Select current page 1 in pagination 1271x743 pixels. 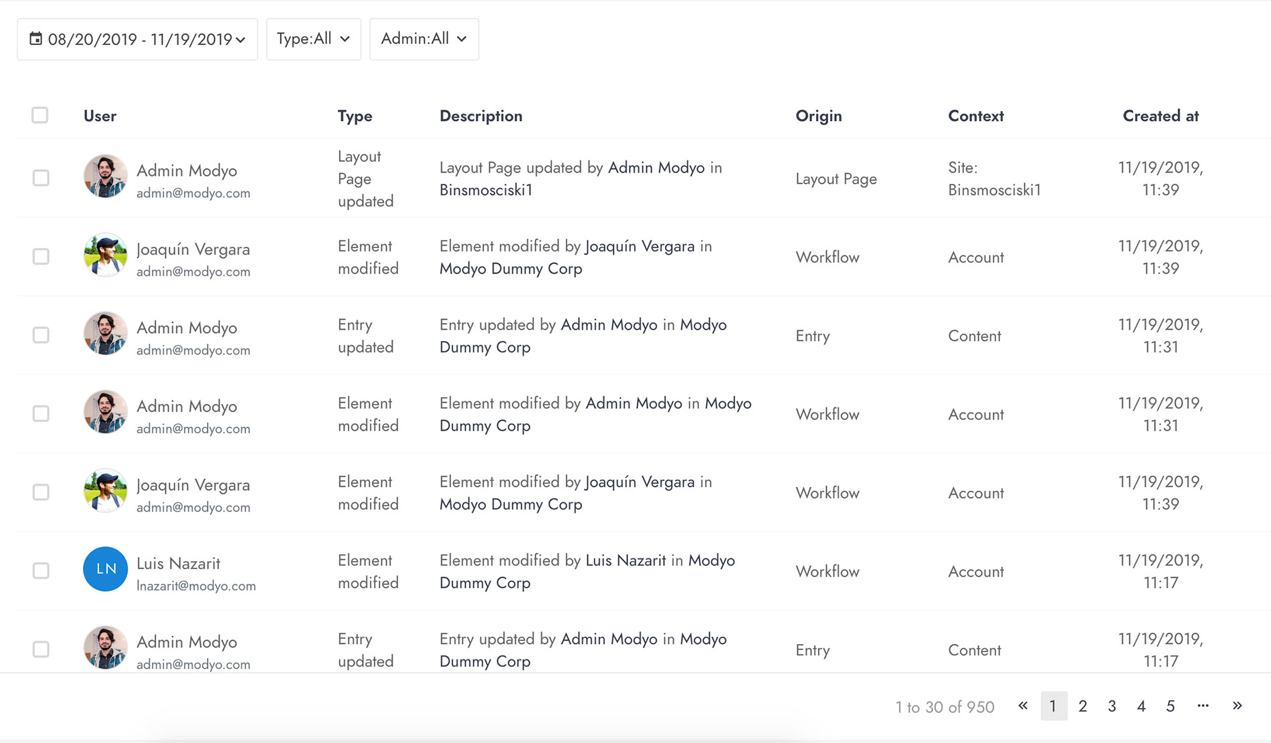point(1054,706)
